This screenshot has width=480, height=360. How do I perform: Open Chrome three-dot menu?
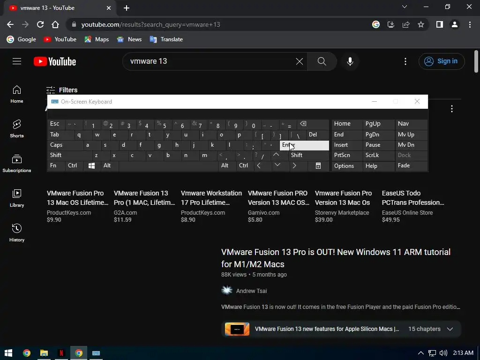[470, 24]
